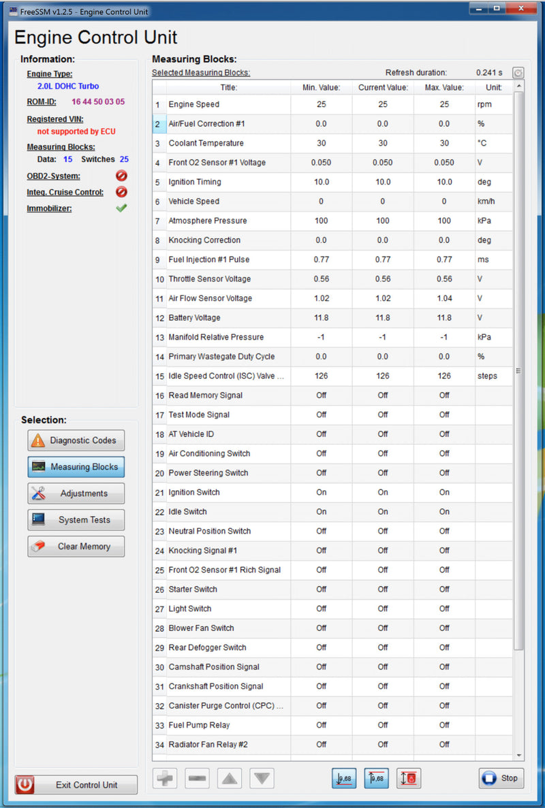Click the FreeSSM title bar app icon
The height and width of the screenshot is (808, 545).
click(14, 11)
